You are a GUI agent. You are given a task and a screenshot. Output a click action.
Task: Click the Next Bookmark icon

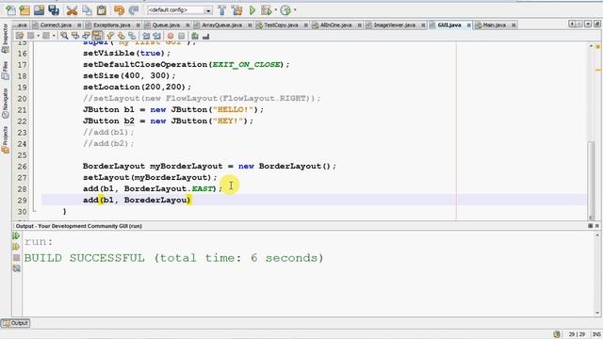[x=122, y=36]
